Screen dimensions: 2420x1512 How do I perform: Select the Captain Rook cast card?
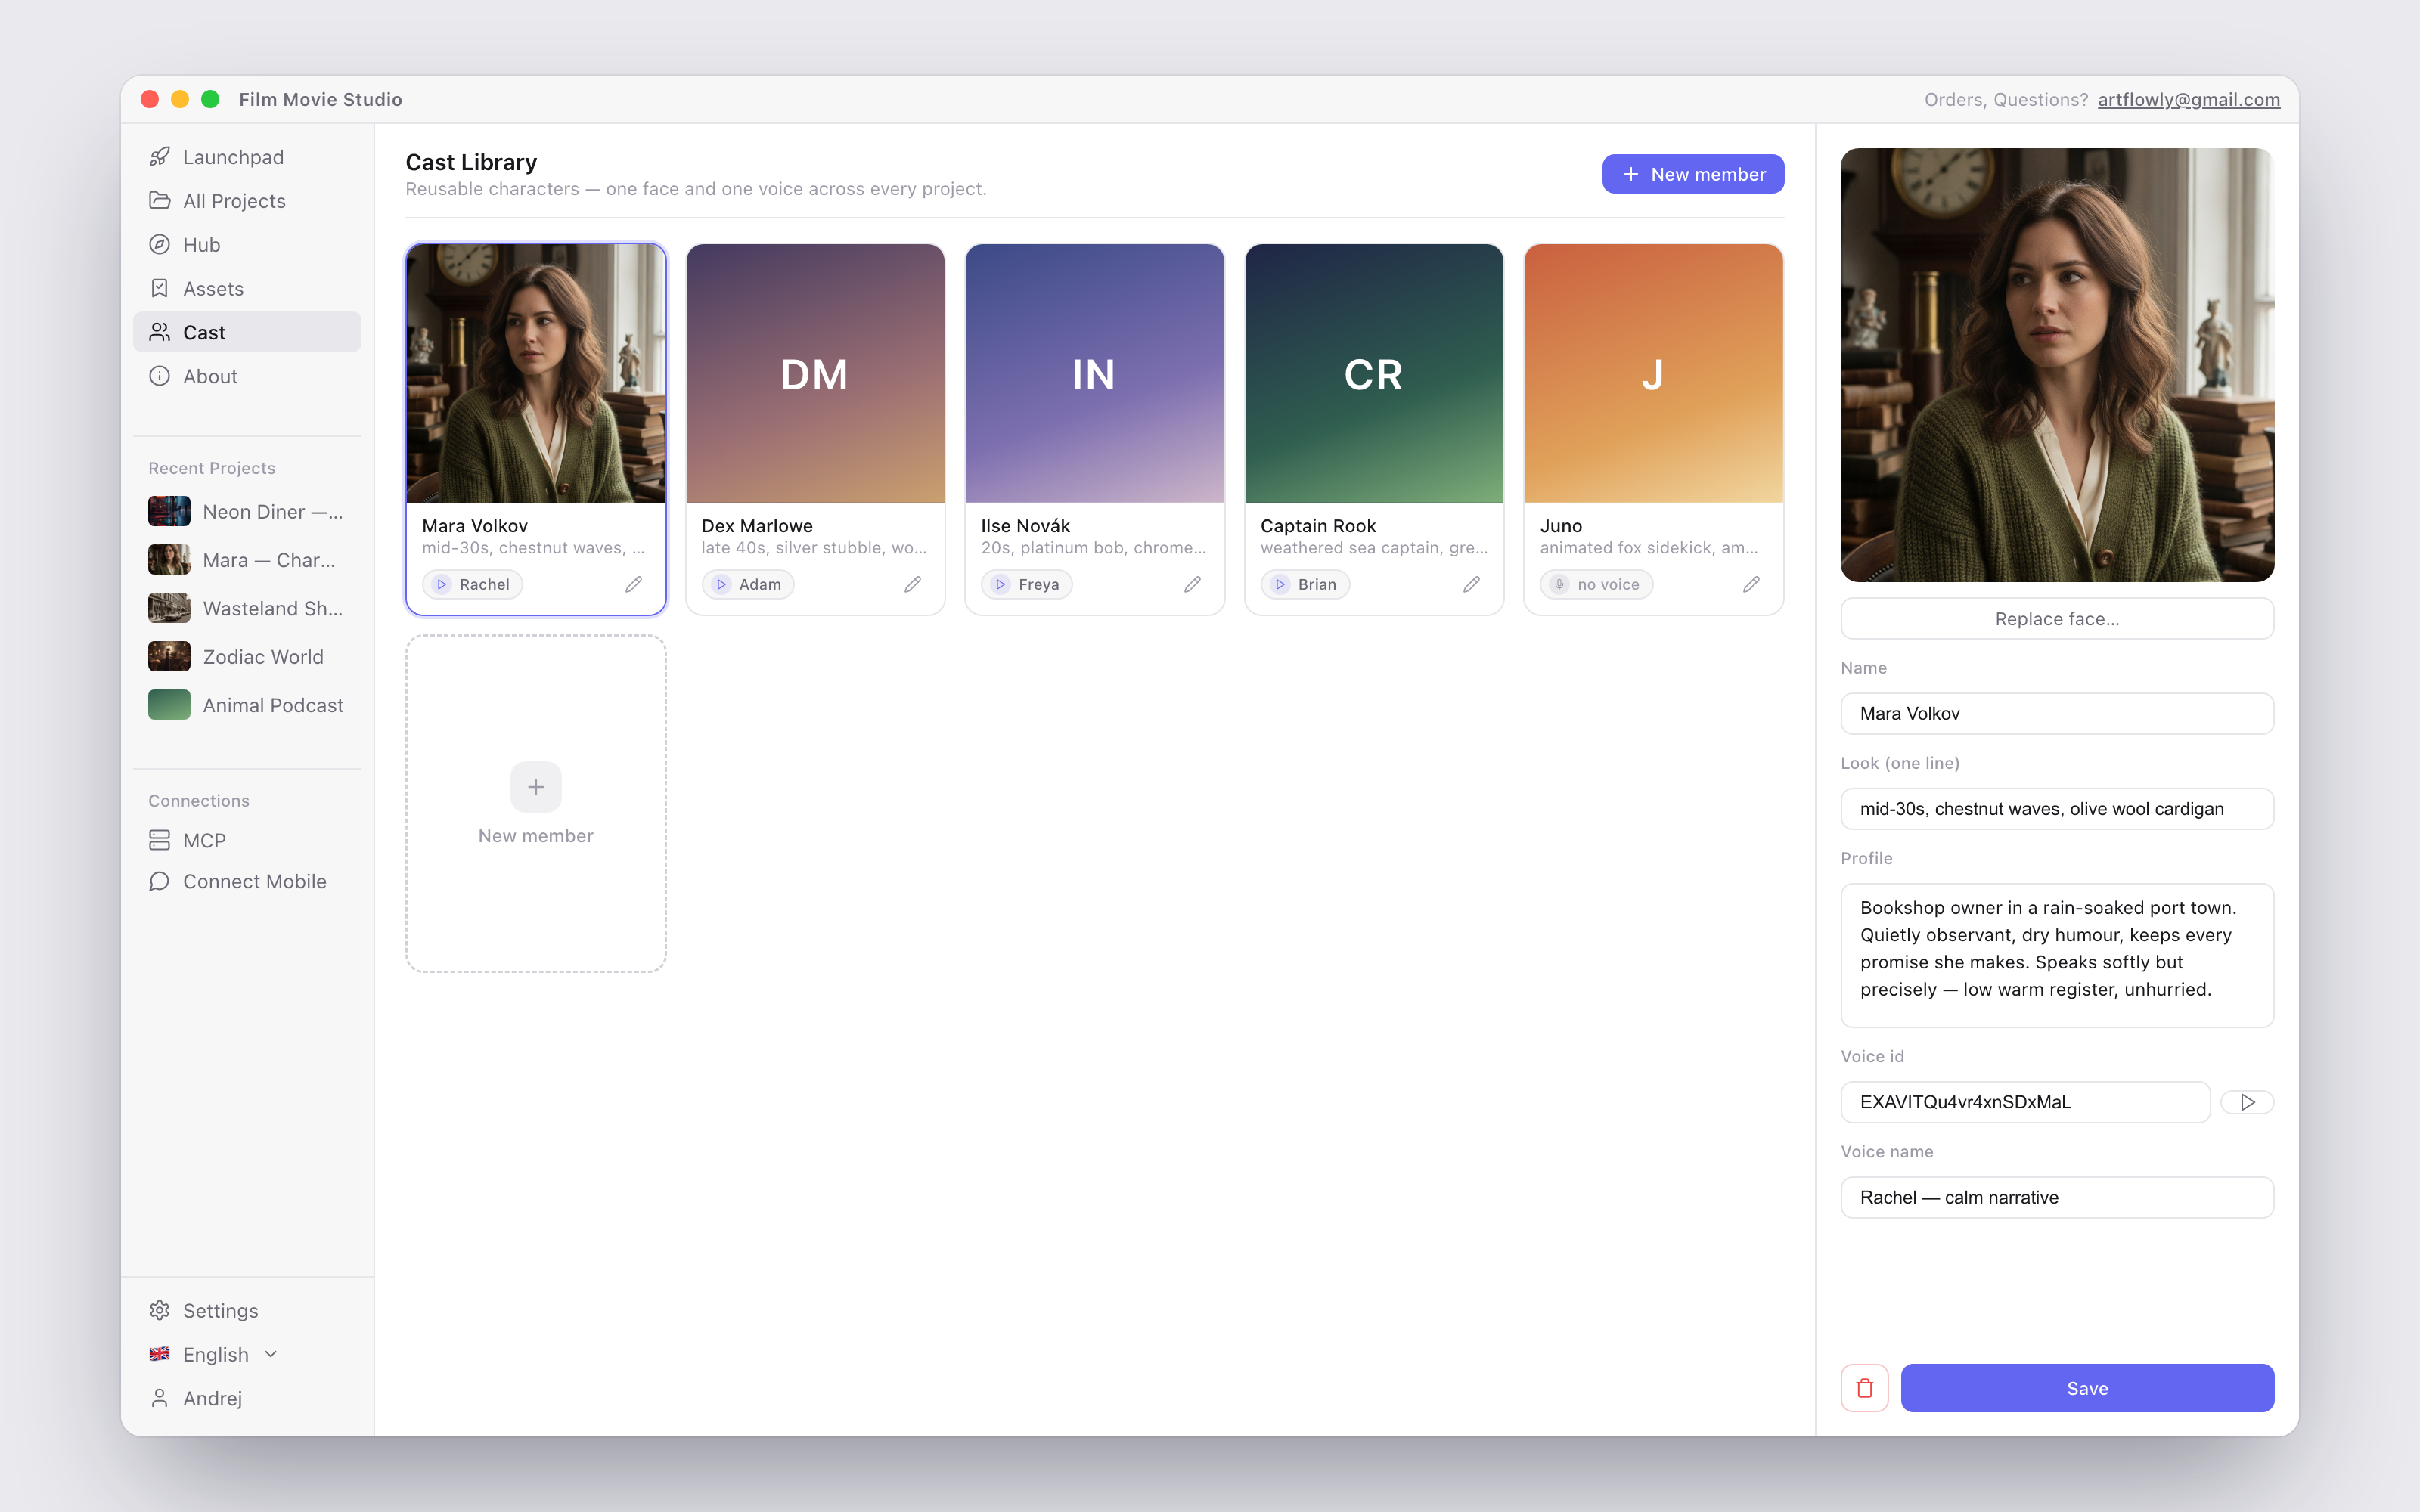[1374, 430]
